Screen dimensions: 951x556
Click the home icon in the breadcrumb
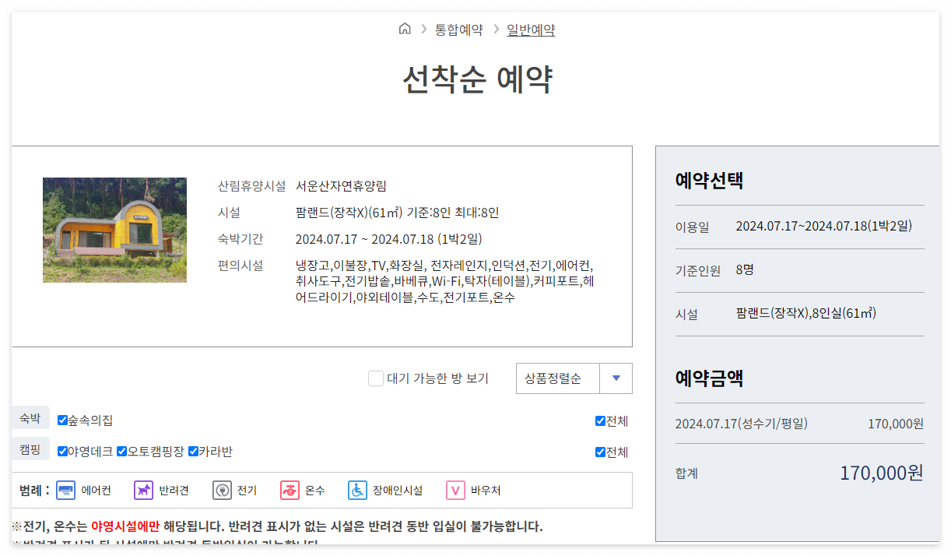405,28
